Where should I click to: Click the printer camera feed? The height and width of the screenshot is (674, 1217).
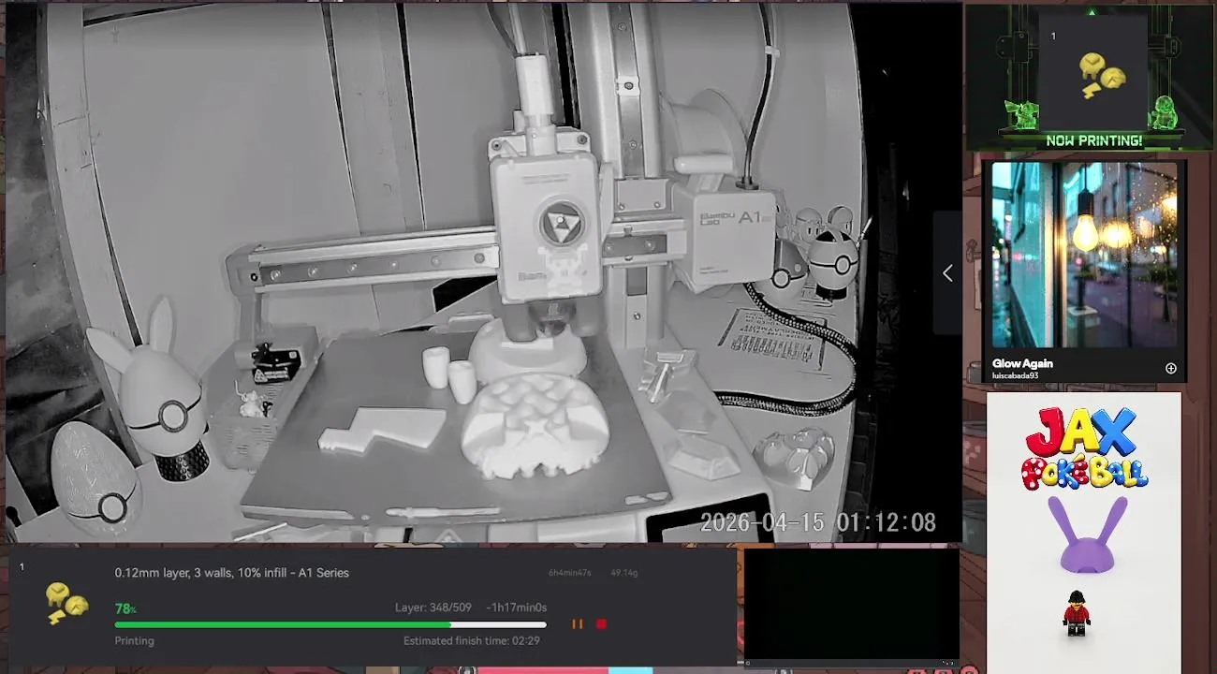(x=484, y=272)
